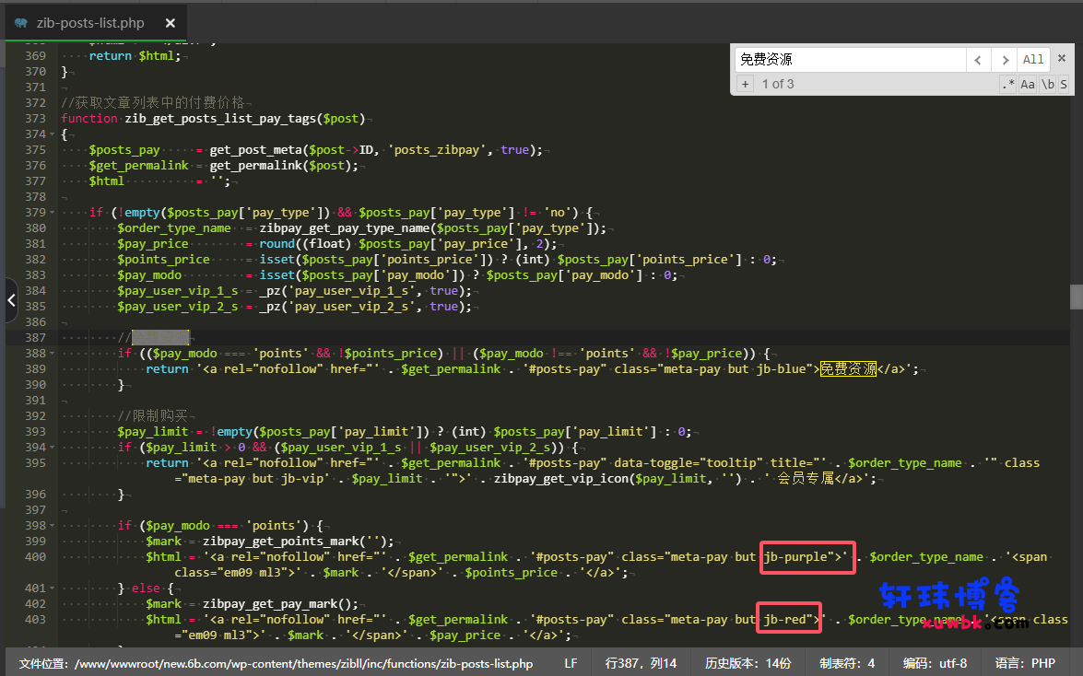This screenshot has width=1083, height=676.
Task: Click zibpay_get_vip_icon call text
Action: (x=561, y=479)
